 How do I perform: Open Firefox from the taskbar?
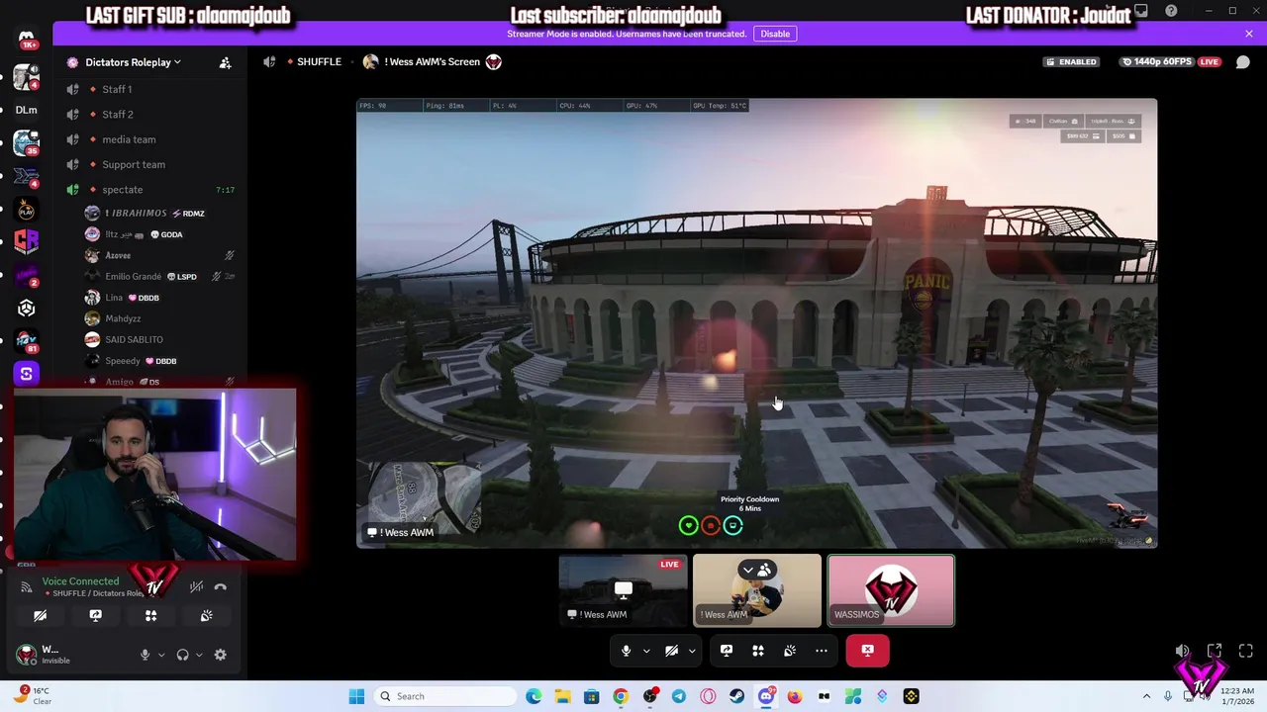[795, 696]
